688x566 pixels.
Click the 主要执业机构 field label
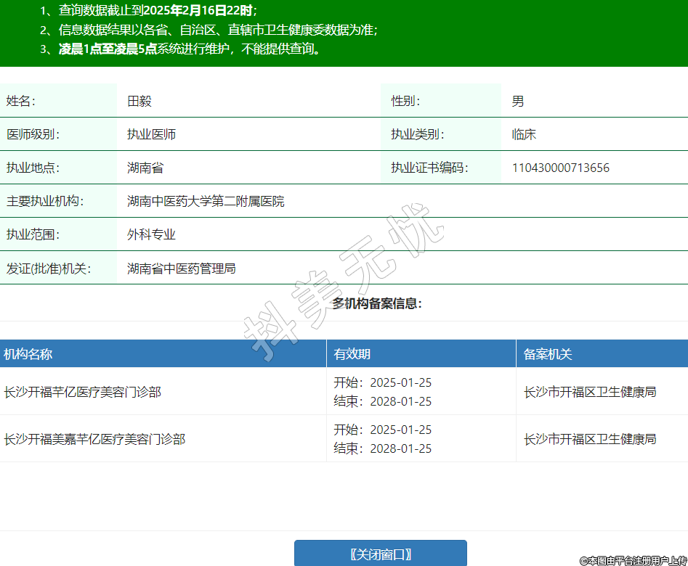tap(45, 201)
